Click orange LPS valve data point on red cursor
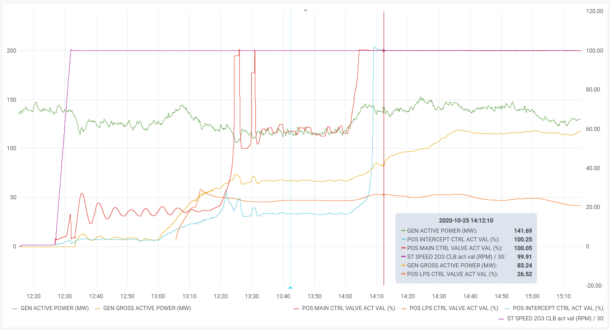 (x=384, y=195)
